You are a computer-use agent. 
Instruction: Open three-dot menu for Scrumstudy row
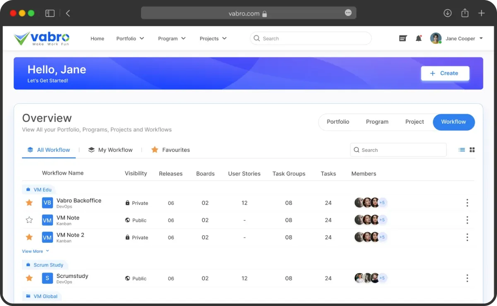(x=467, y=278)
